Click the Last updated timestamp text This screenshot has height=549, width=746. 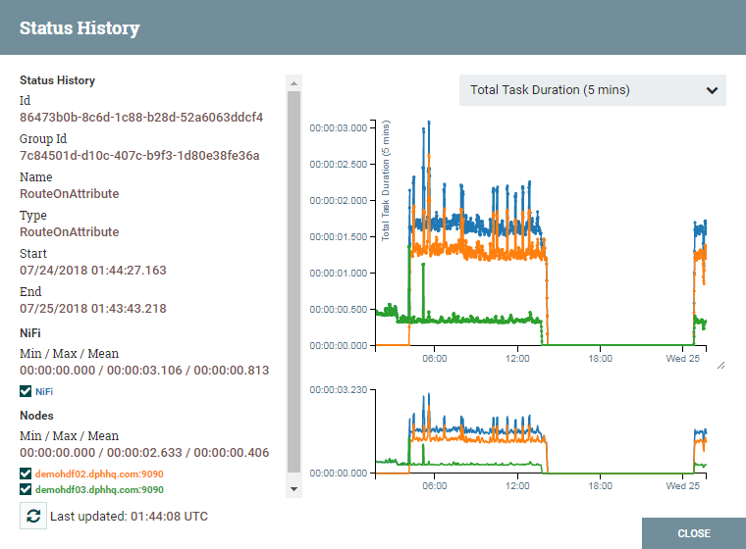coord(129,516)
